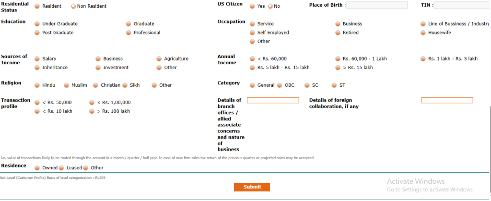491x201 pixels.
Task: Choose Agriculture income source
Action: (159, 59)
